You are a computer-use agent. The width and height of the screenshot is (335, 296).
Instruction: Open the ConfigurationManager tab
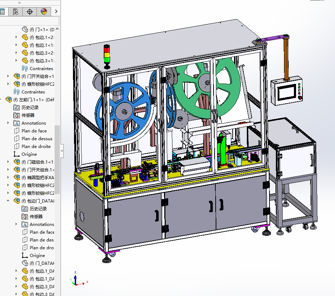15,12
